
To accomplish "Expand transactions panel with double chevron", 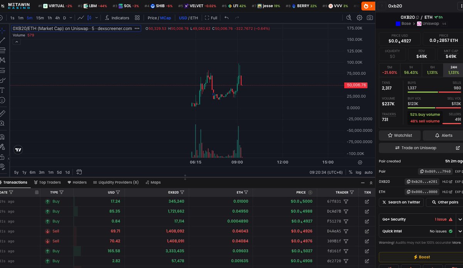I will coord(371,183).
